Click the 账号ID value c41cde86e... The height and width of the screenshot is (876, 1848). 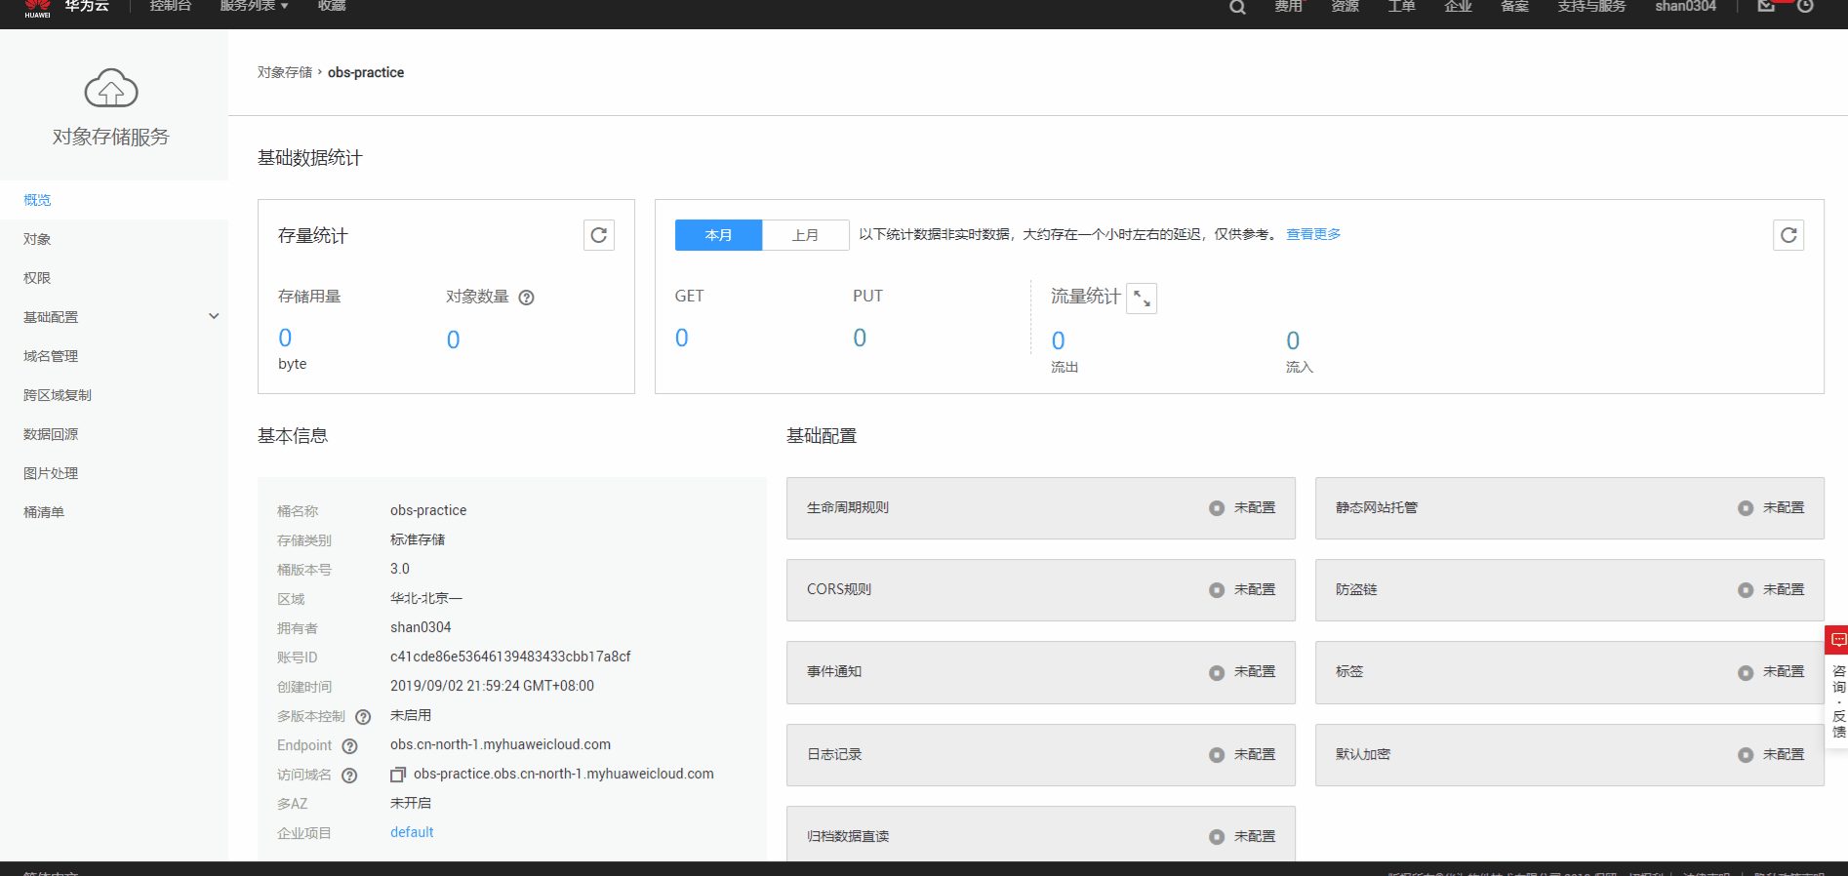[510, 657]
